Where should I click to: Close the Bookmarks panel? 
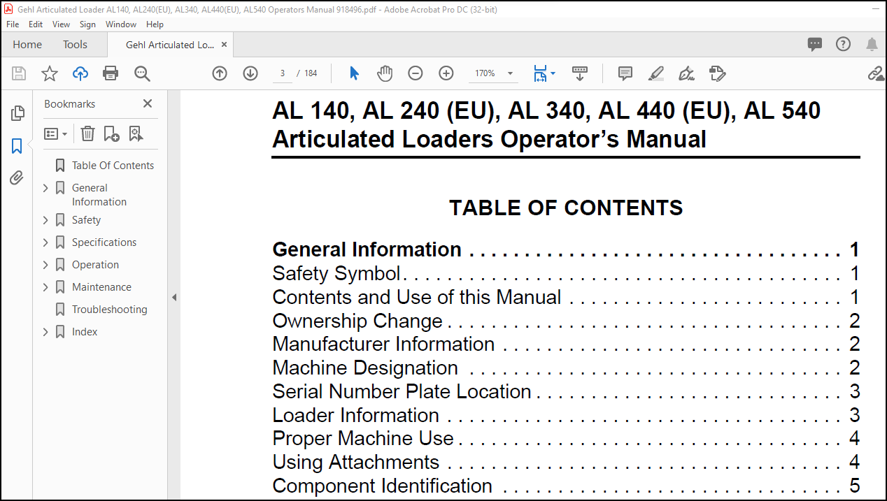(x=148, y=103)
